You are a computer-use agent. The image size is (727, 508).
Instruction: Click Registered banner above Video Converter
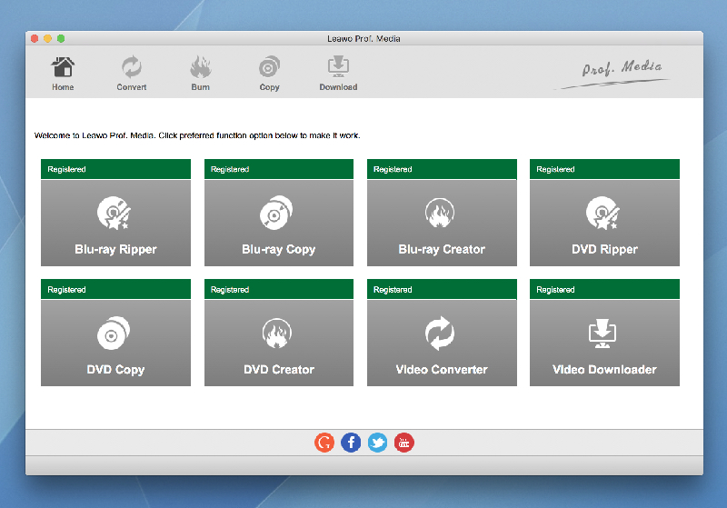click(442, 289)
